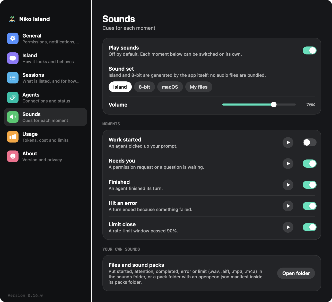Preview the Needs you sound
Screen dimensions: 332x302
(x=288, y=164)
